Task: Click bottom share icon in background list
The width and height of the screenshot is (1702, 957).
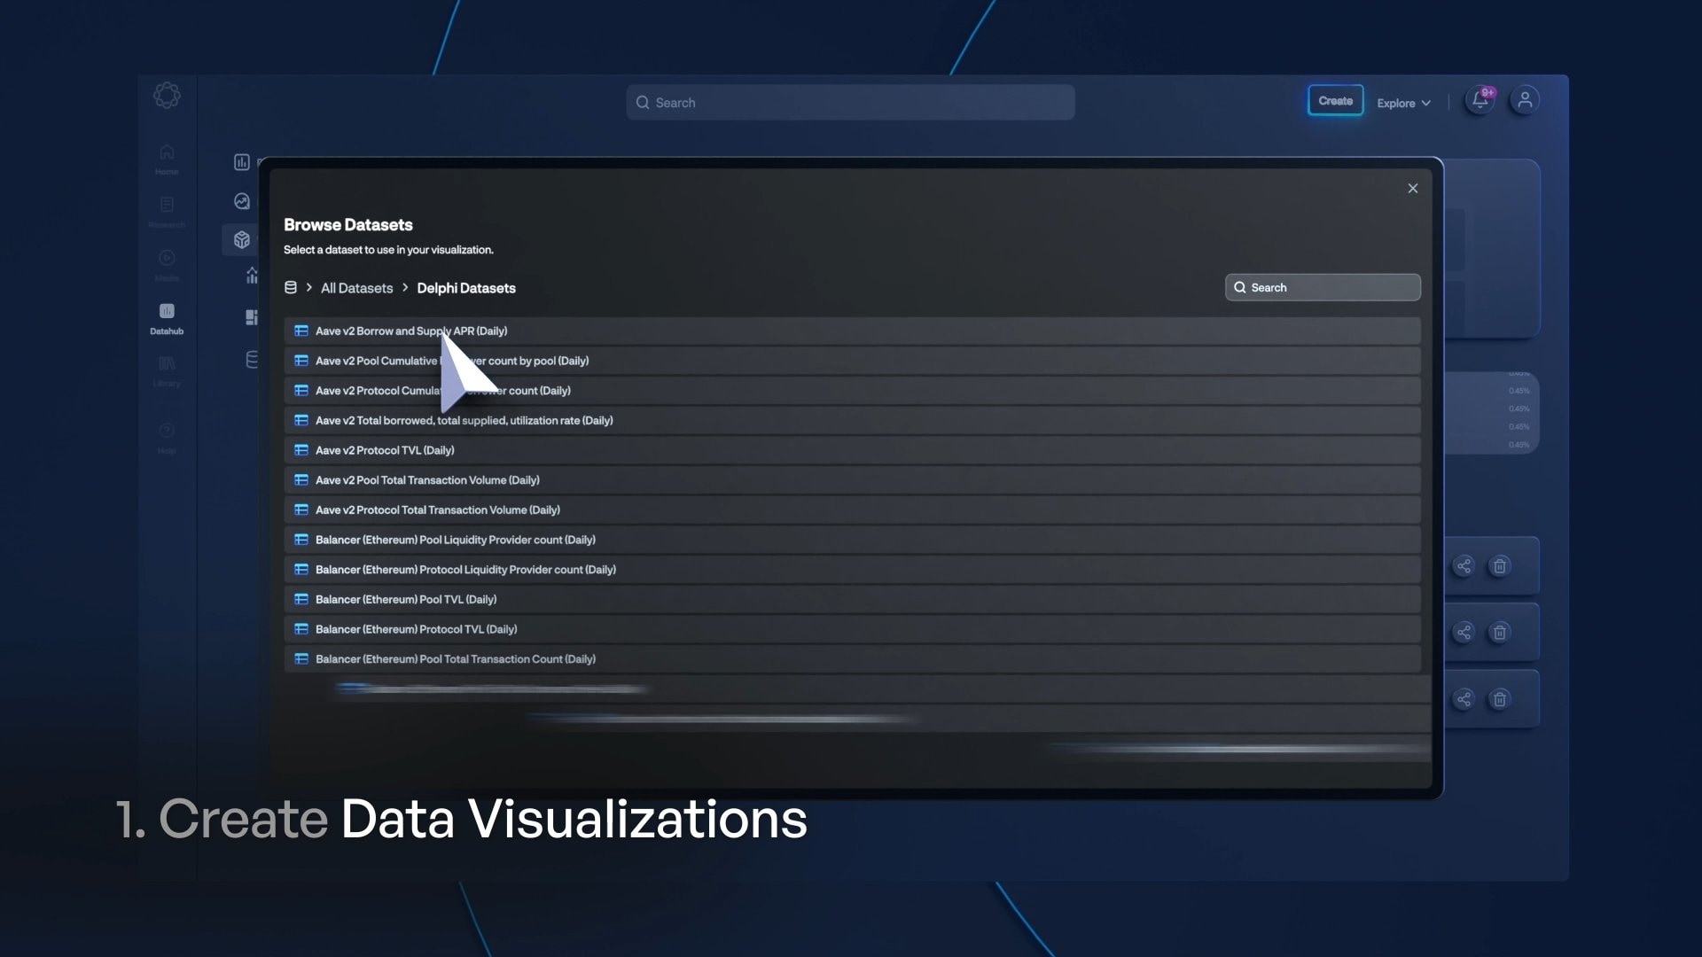Action: (1464, 700)
